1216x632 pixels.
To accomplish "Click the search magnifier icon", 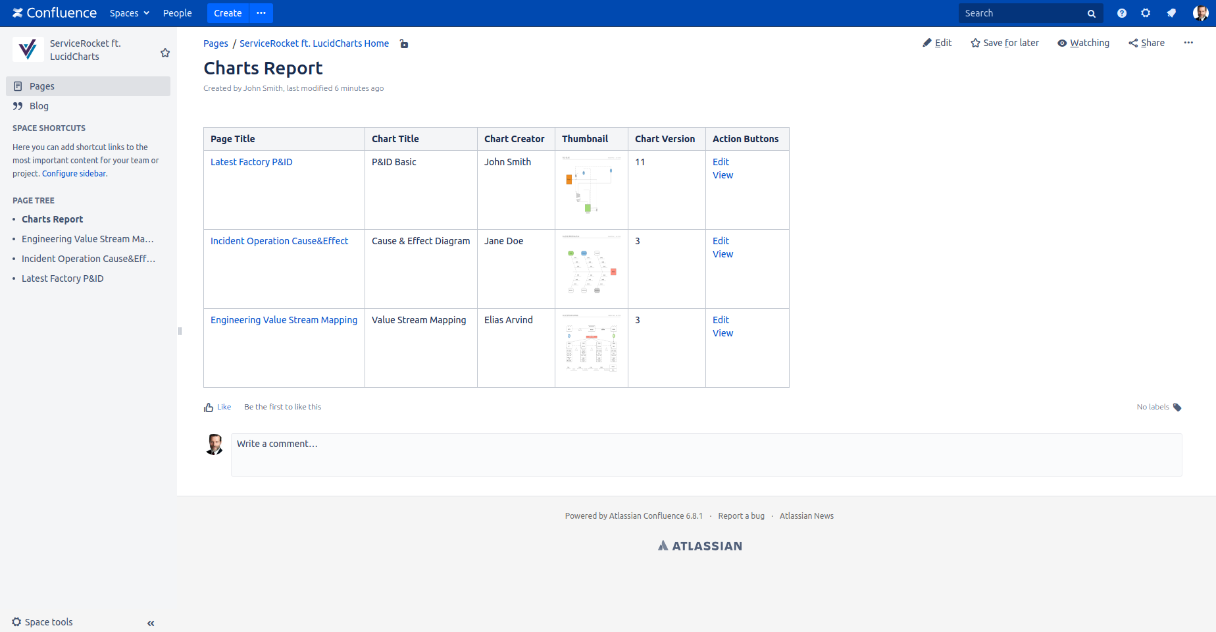I will pos(1091,13).
